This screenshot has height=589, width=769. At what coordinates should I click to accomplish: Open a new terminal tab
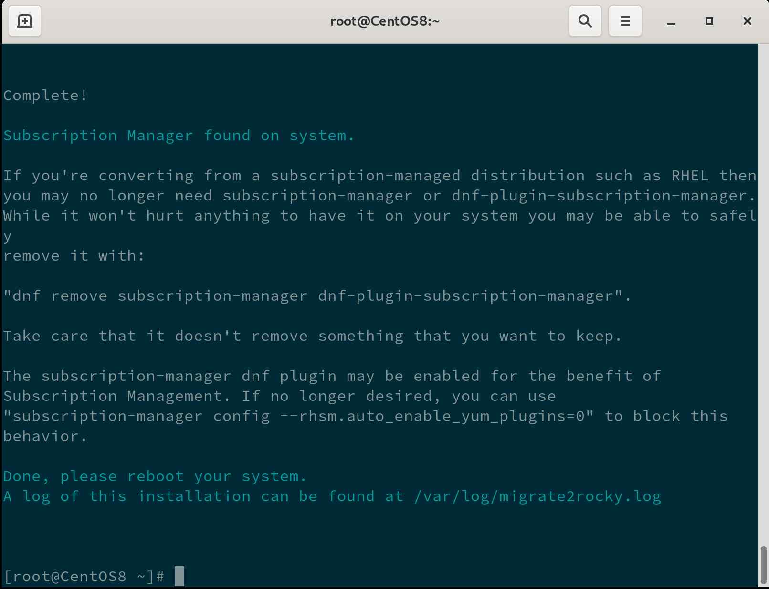tap(25, 21)
